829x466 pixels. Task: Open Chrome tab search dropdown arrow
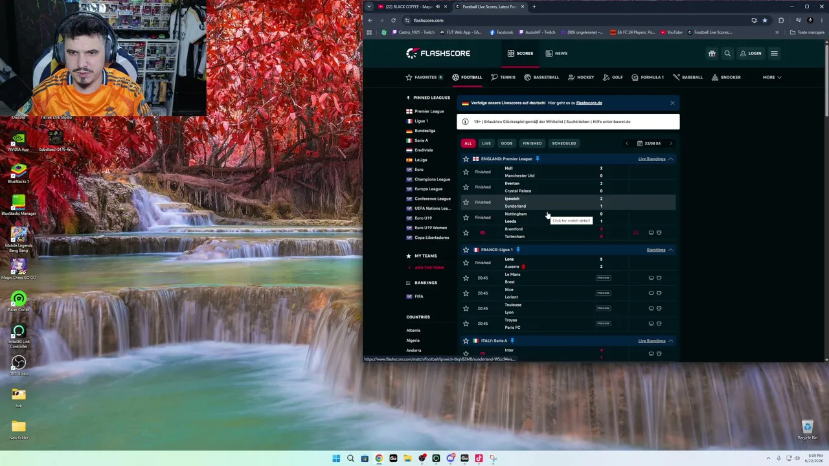click(x=369, y=6)
